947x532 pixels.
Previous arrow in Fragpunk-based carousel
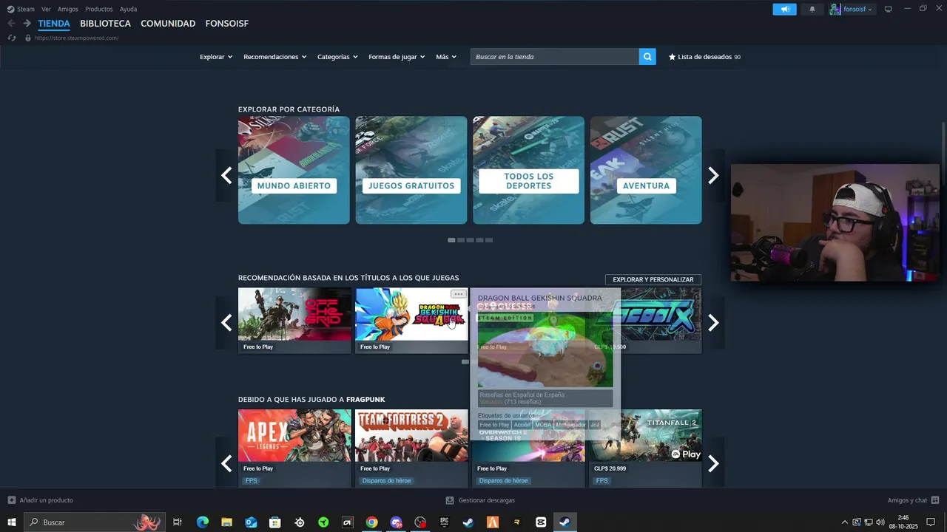226,463
